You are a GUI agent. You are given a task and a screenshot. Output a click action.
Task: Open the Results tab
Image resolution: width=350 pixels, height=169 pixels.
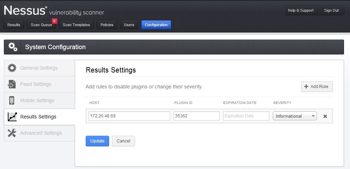click(14, 25)
